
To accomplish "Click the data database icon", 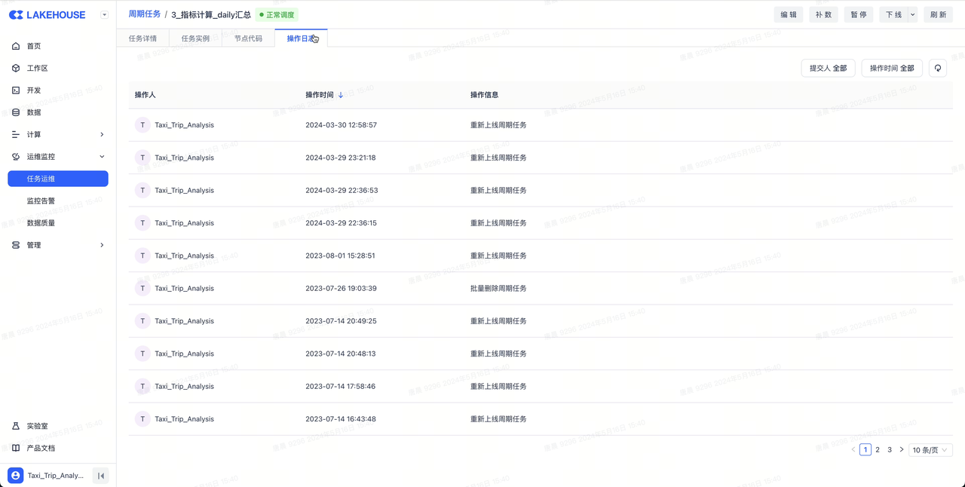I will pos(16,112).
